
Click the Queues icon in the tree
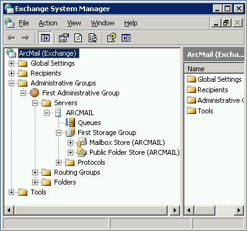coord(70,123)
